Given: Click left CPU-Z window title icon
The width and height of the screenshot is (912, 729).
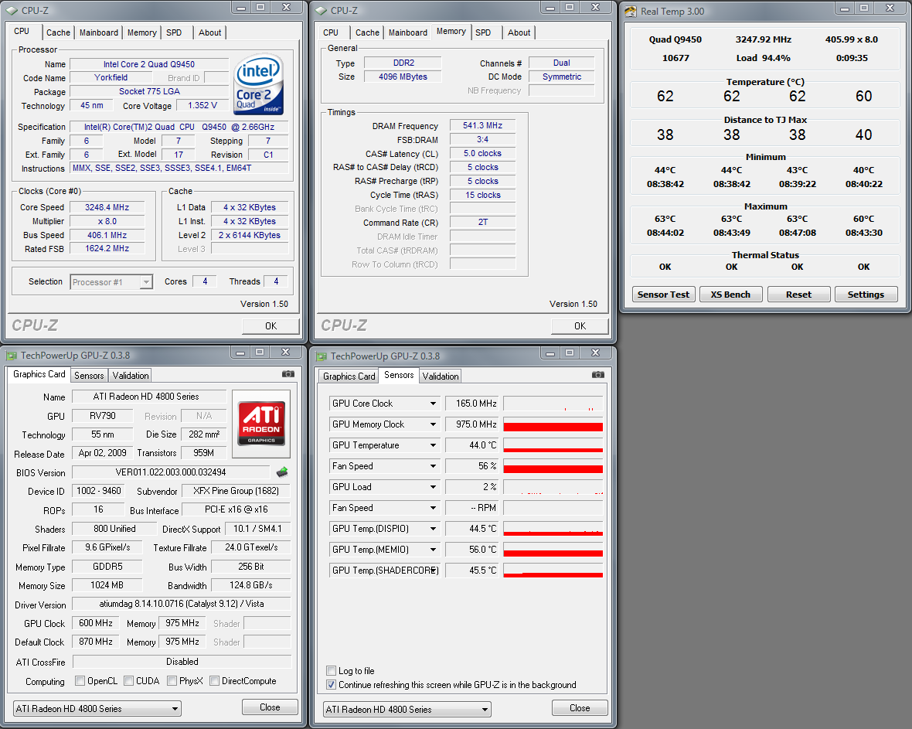Looking at the screenshot, I should 12,11.
